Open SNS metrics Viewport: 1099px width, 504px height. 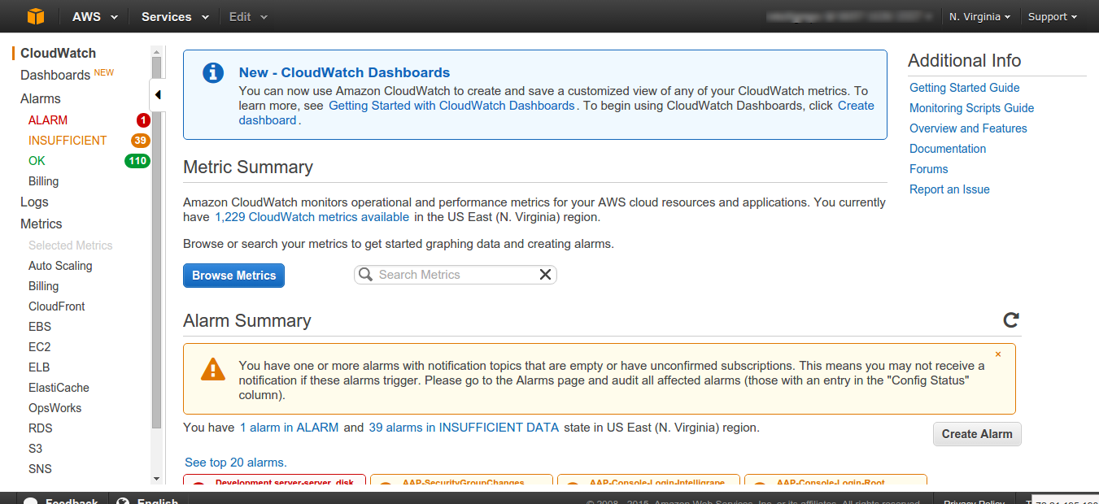(40, 469)
